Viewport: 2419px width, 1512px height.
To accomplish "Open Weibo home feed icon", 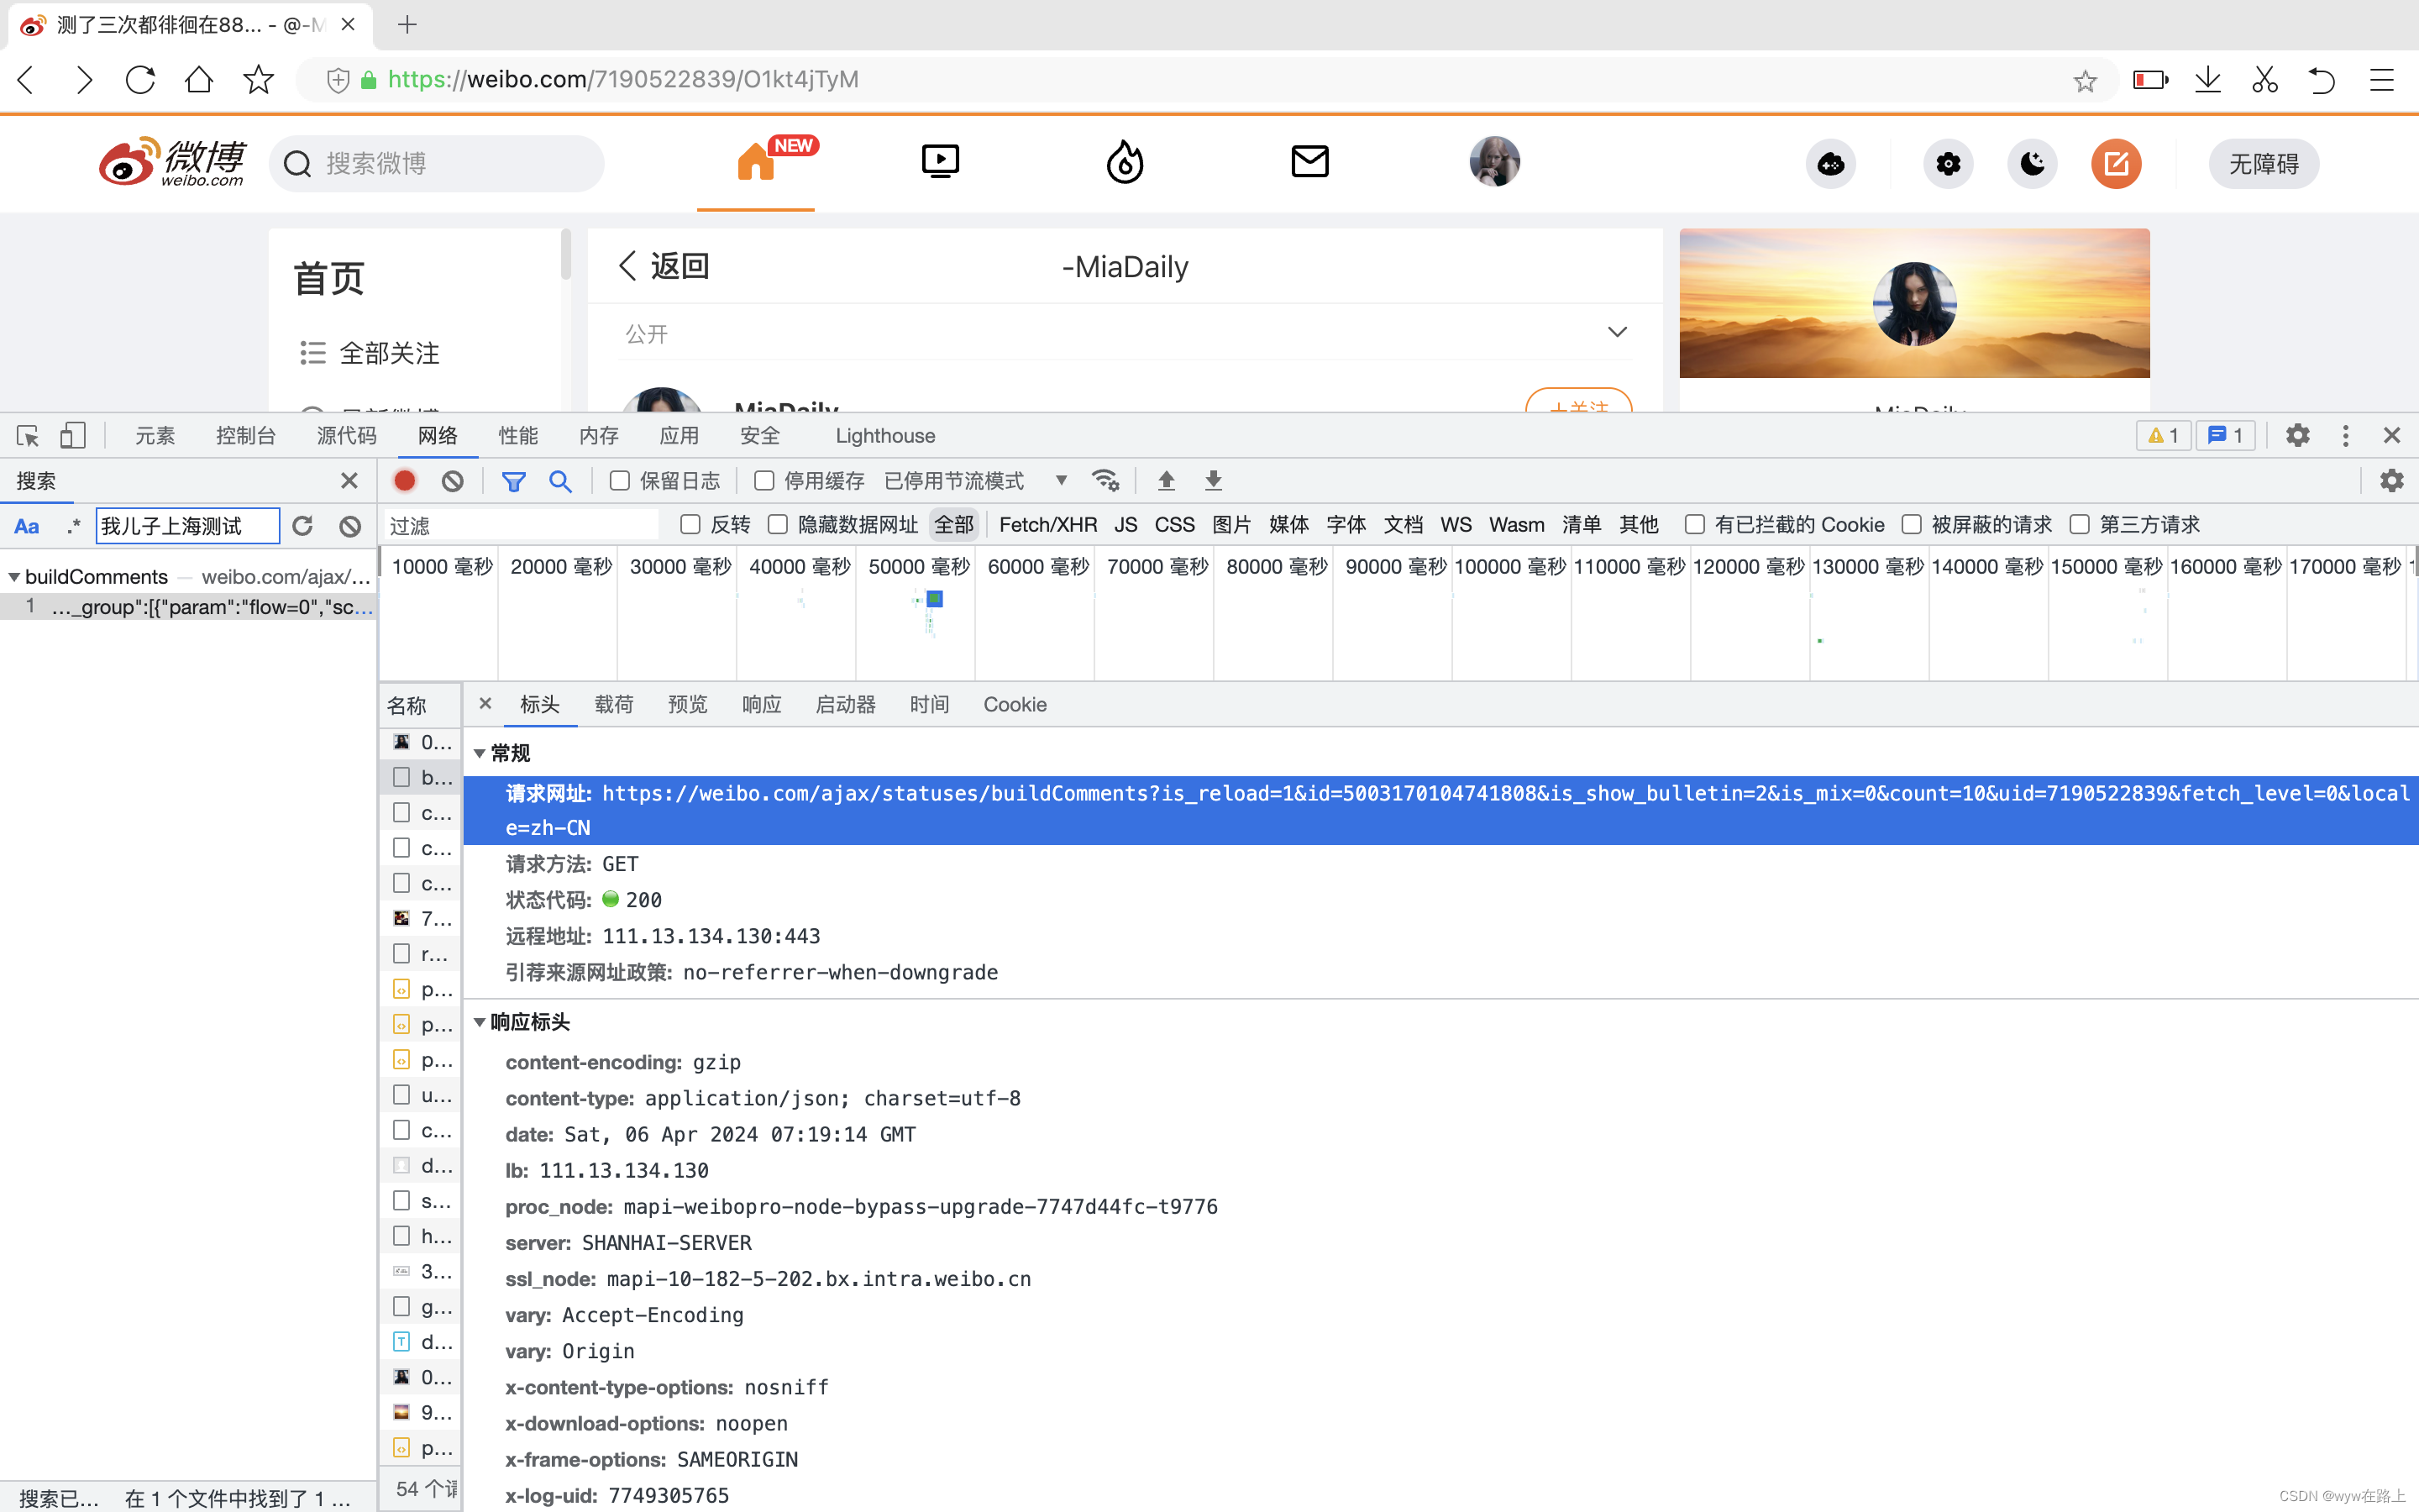I will click(x=757, y=161).
